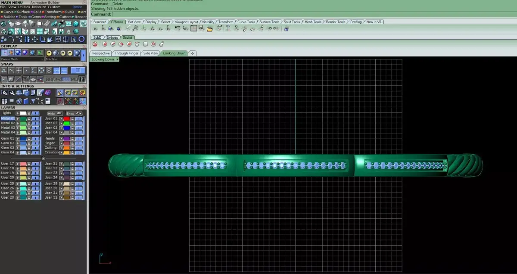517x274 pixels.
Task: Click the green grid icon in Display panel
Action: point(40,53)
